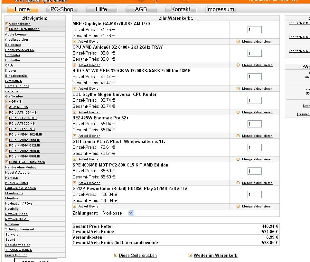Screen dimensions: 310x262
Task: Click arrow icon next to PCIe NVIDIA 896MB
Action: (7, 156)
